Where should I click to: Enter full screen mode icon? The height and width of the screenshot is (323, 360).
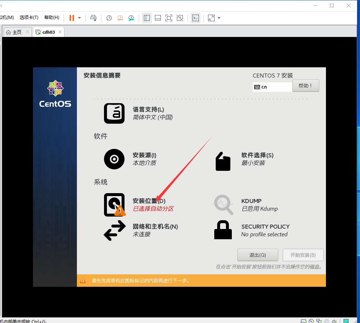coord(169,18)
